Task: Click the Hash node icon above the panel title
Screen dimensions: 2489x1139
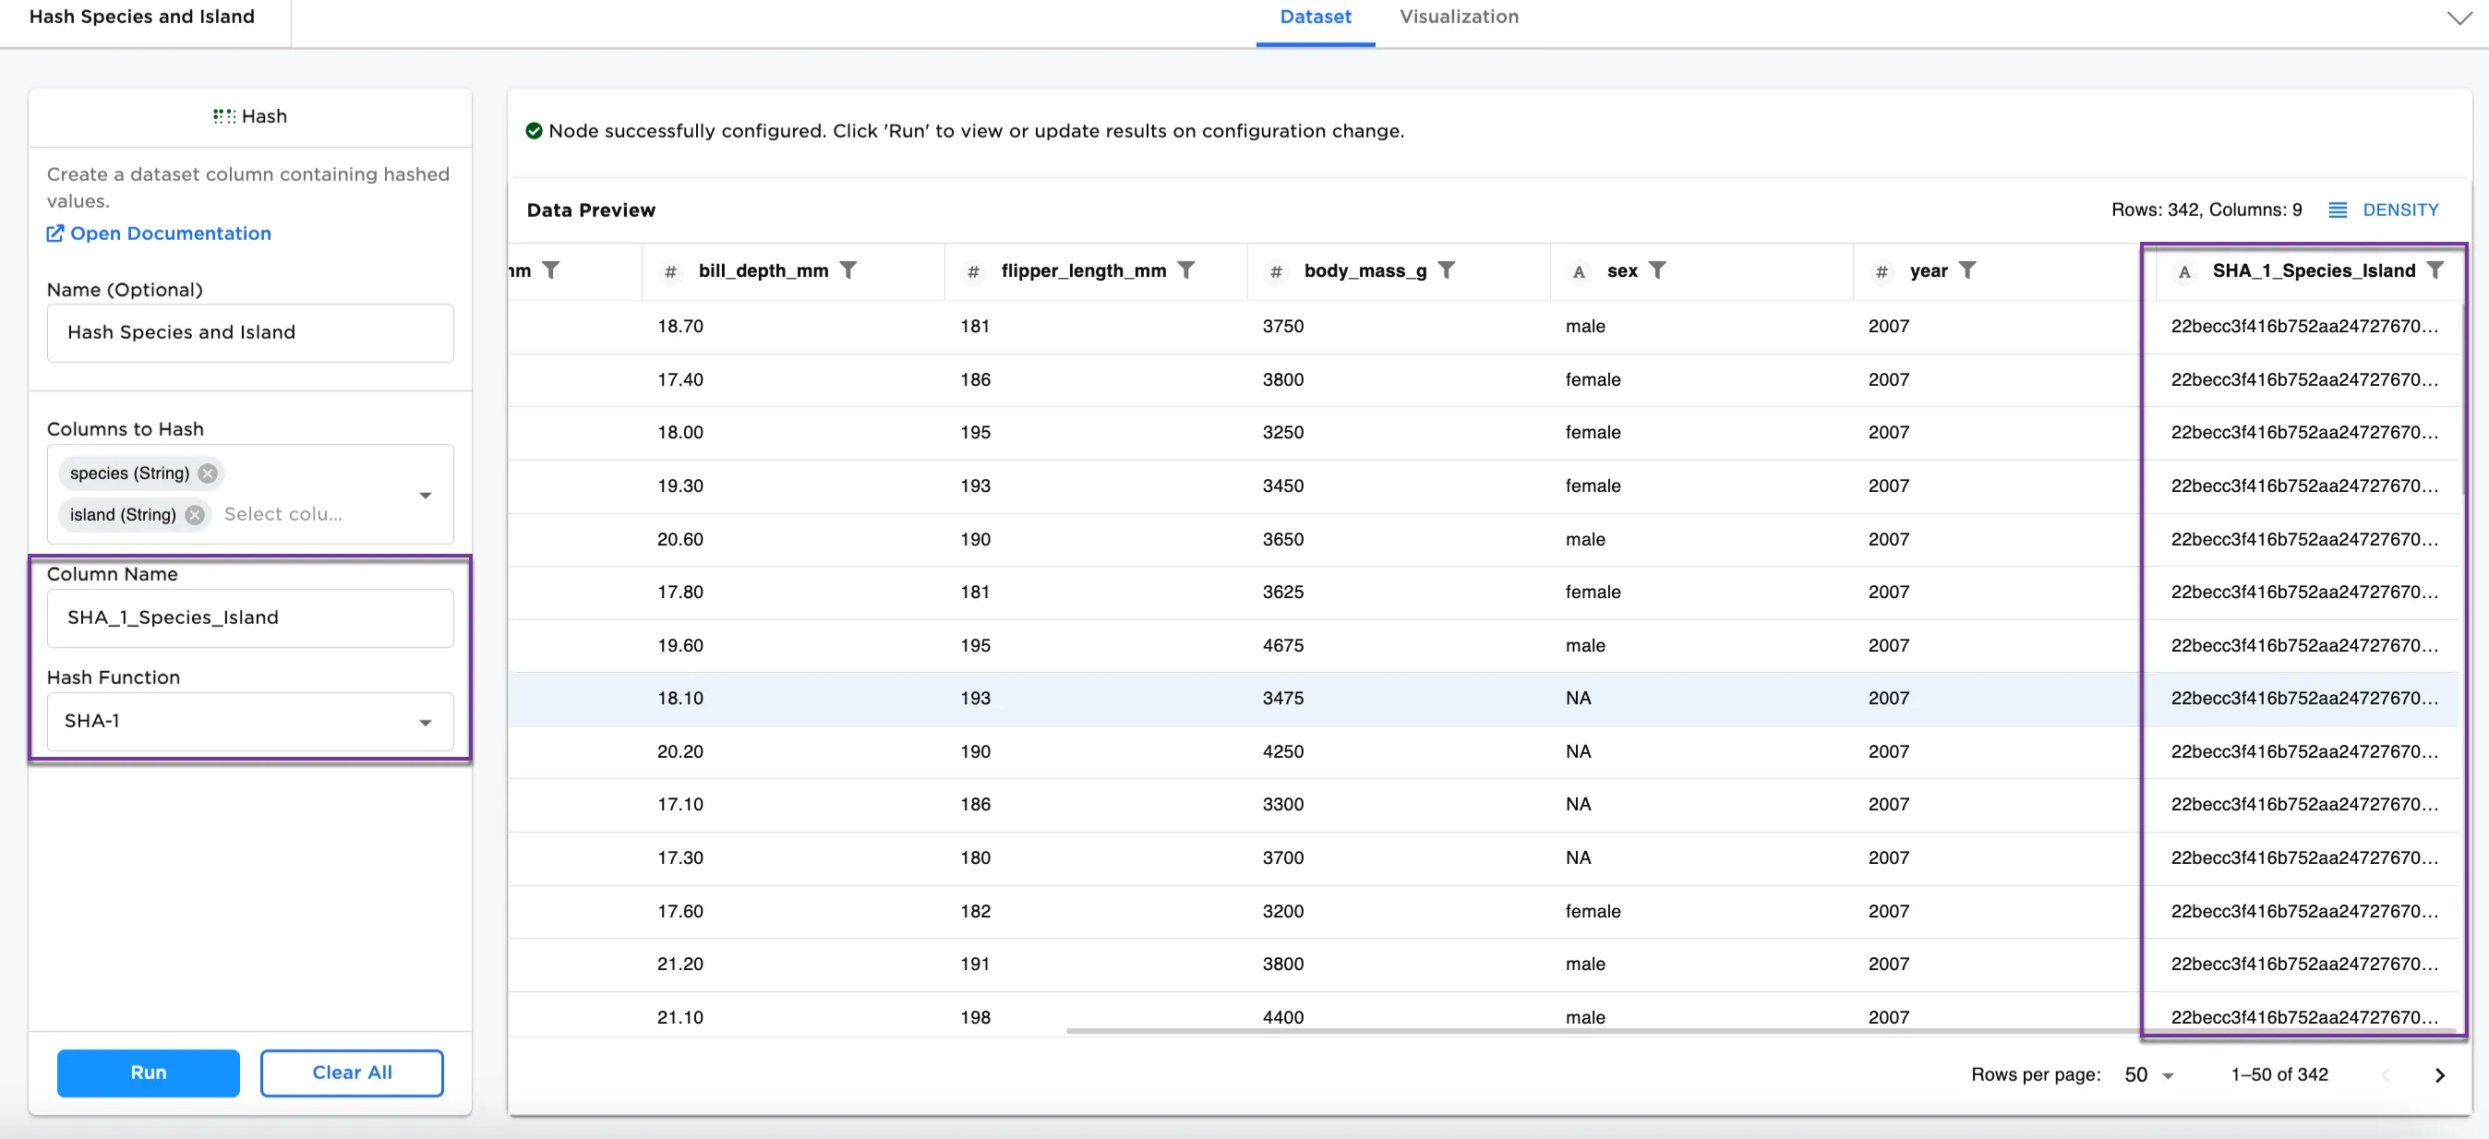Action: click(224, 116)
